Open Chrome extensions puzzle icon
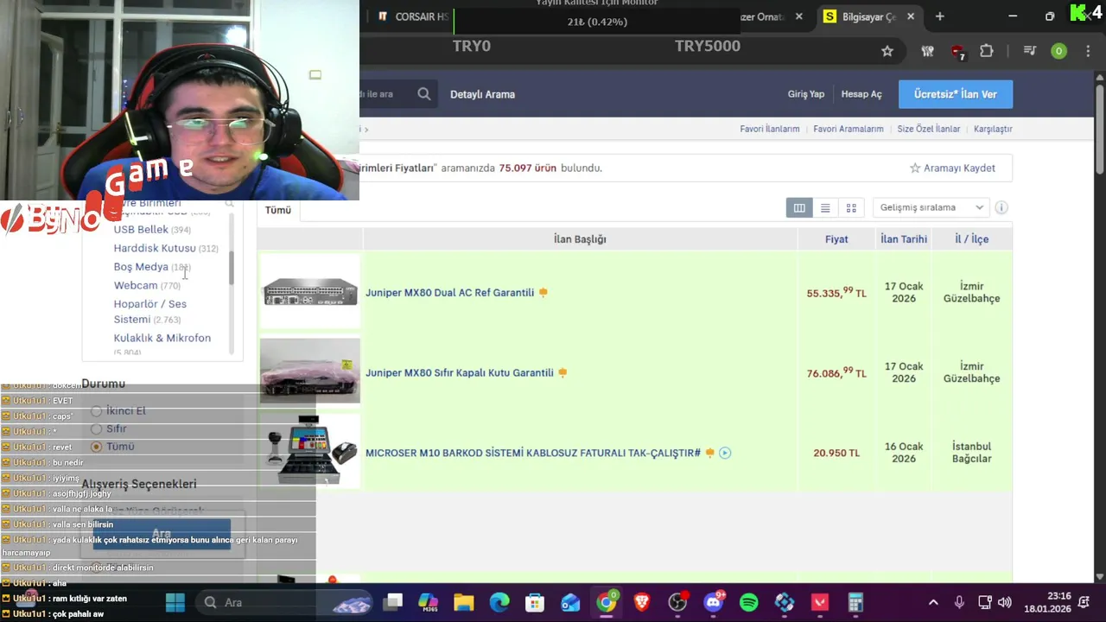This screenshot has height=622, width=1106. coord(987,51)
